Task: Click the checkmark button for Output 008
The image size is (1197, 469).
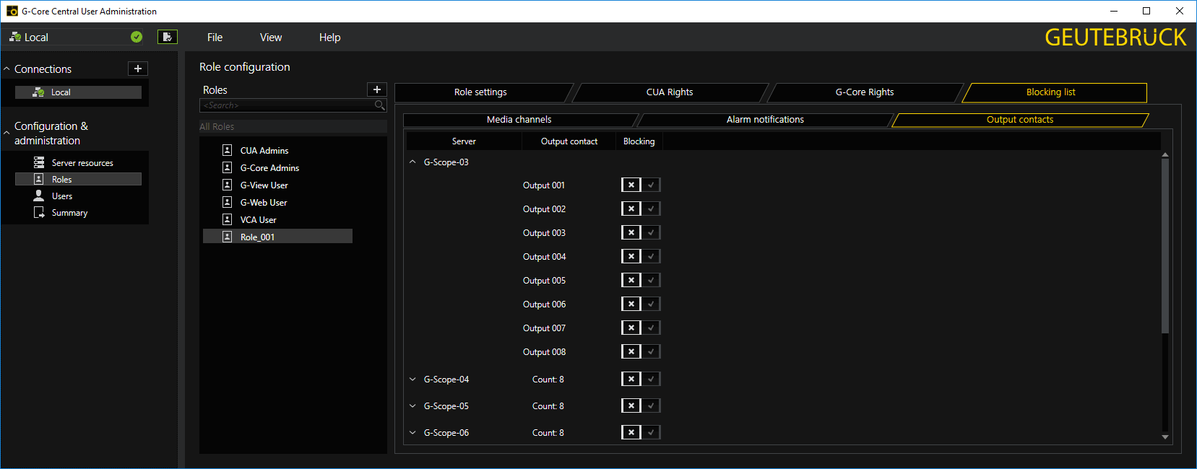Action: tap(651, 351)
